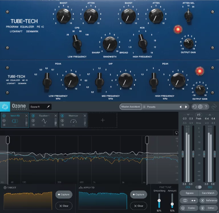The width and height of the screenshot is (219, 213).
Task: Click the spectrum reset circular arrow icon
Action: 177,133
